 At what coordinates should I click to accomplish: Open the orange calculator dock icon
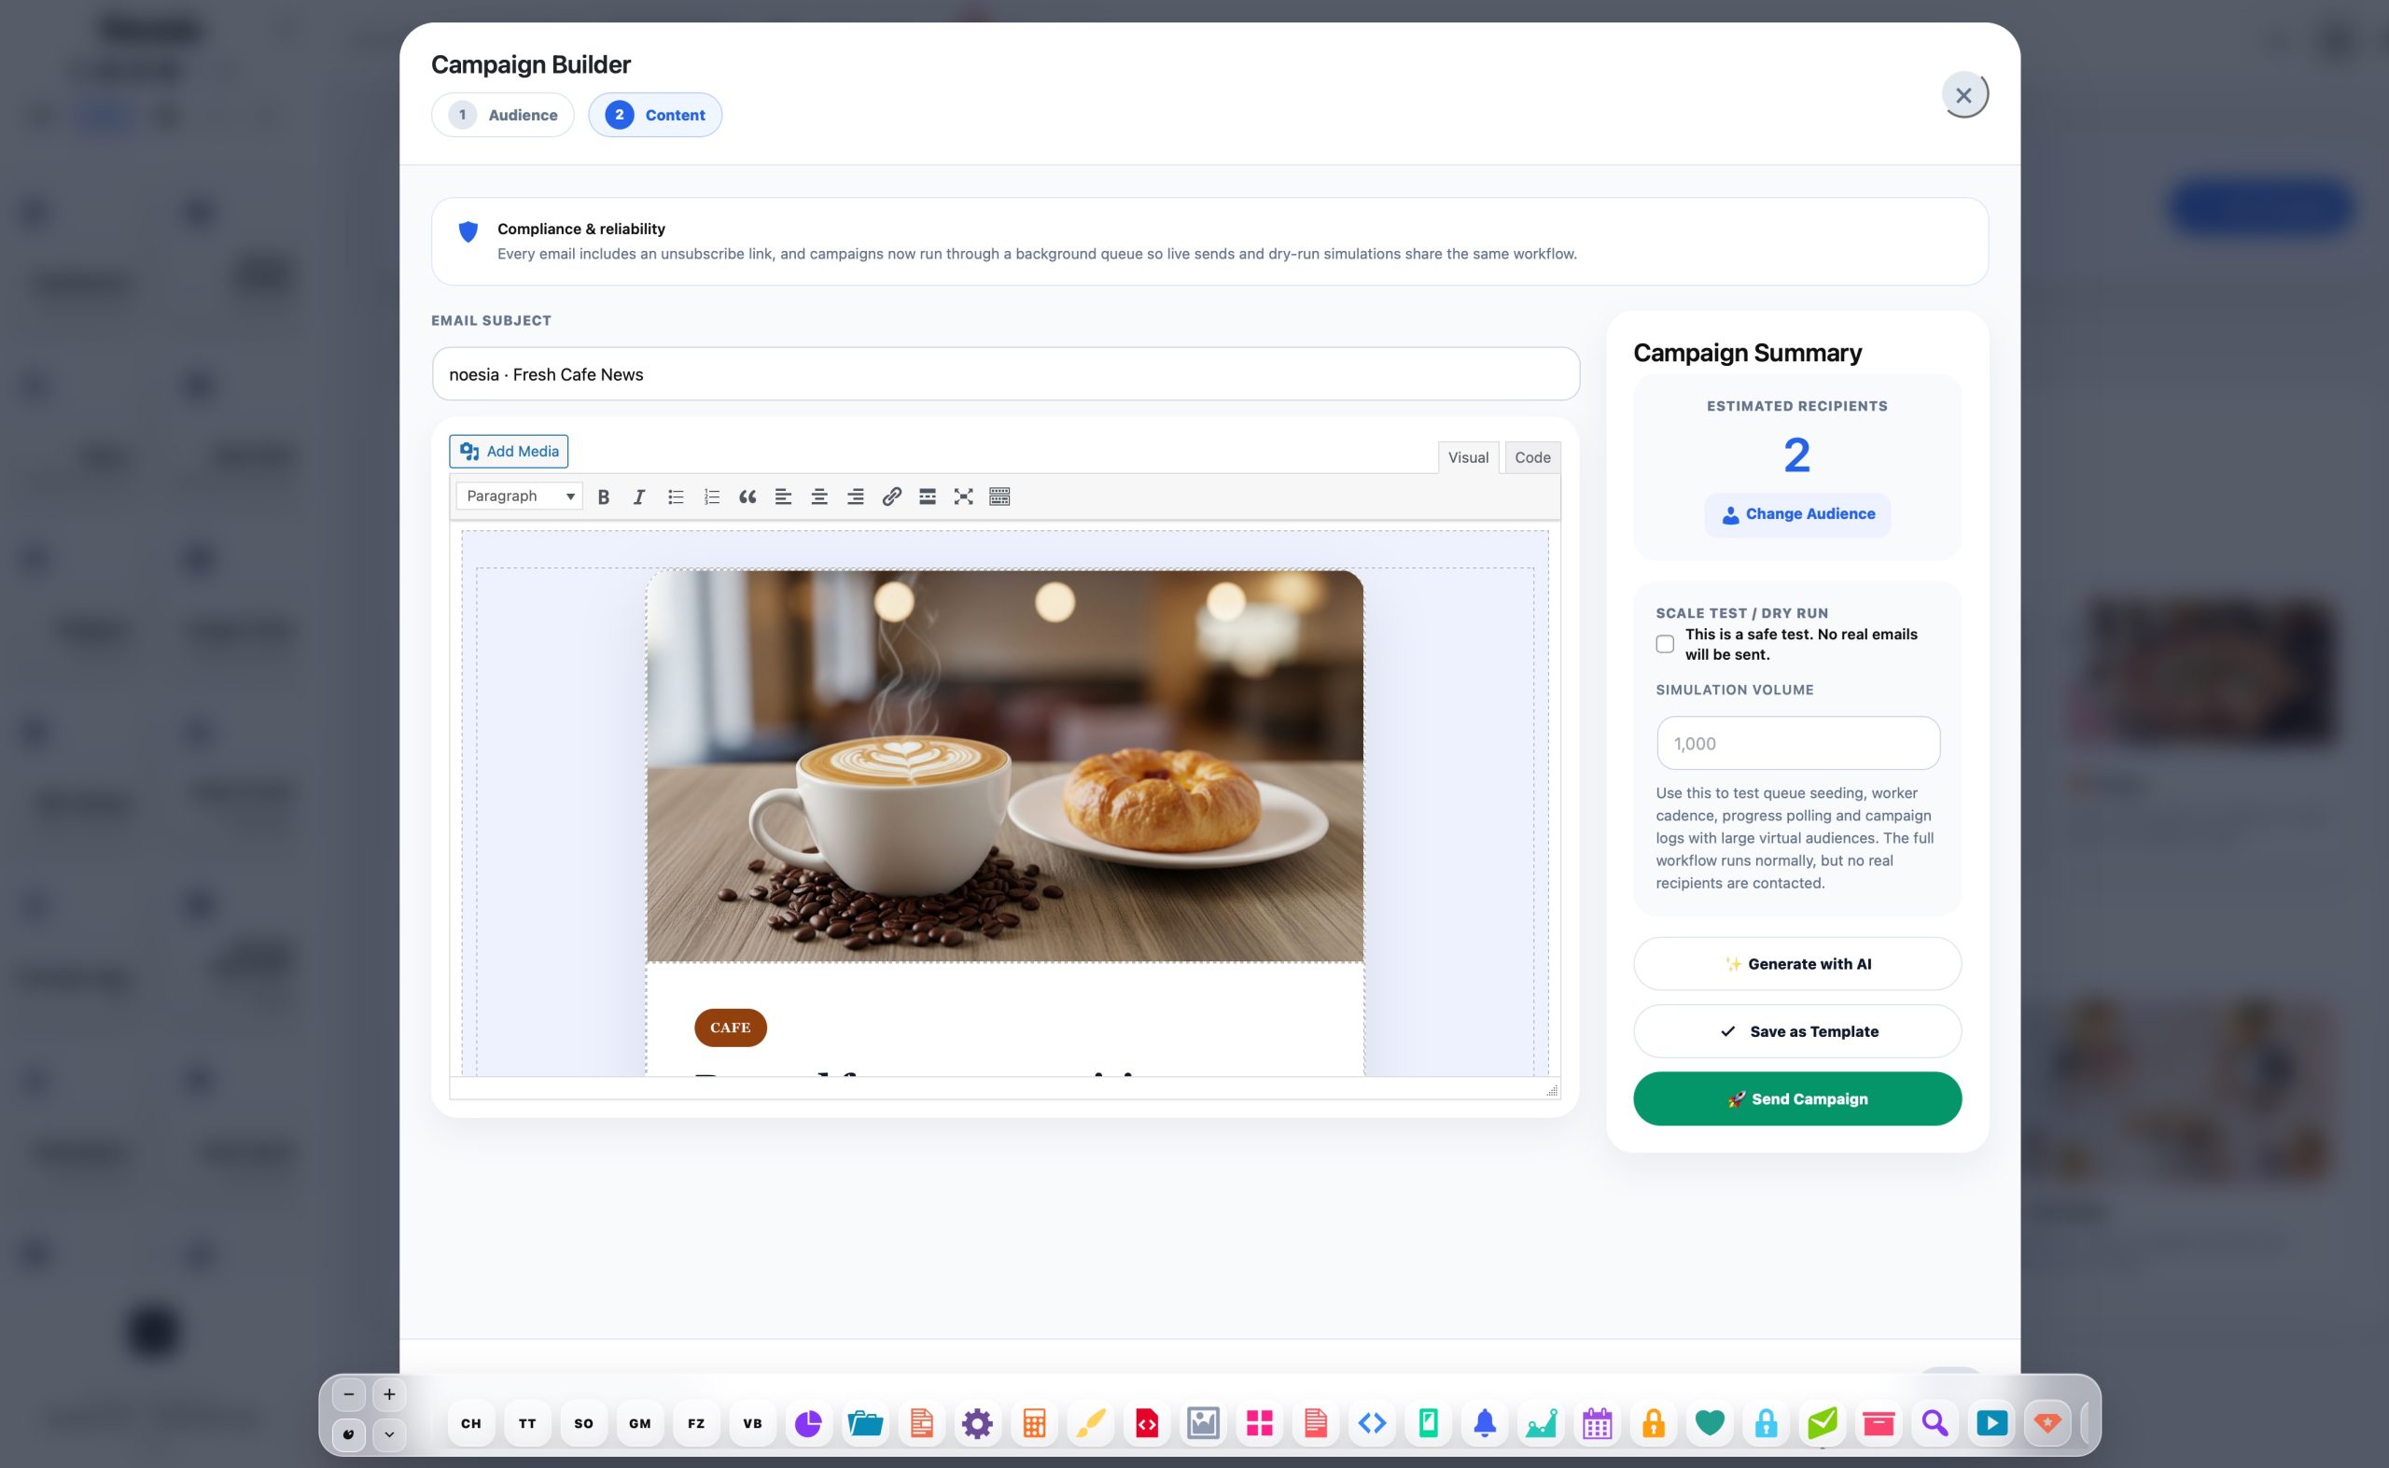(x=1034, y=1423)
